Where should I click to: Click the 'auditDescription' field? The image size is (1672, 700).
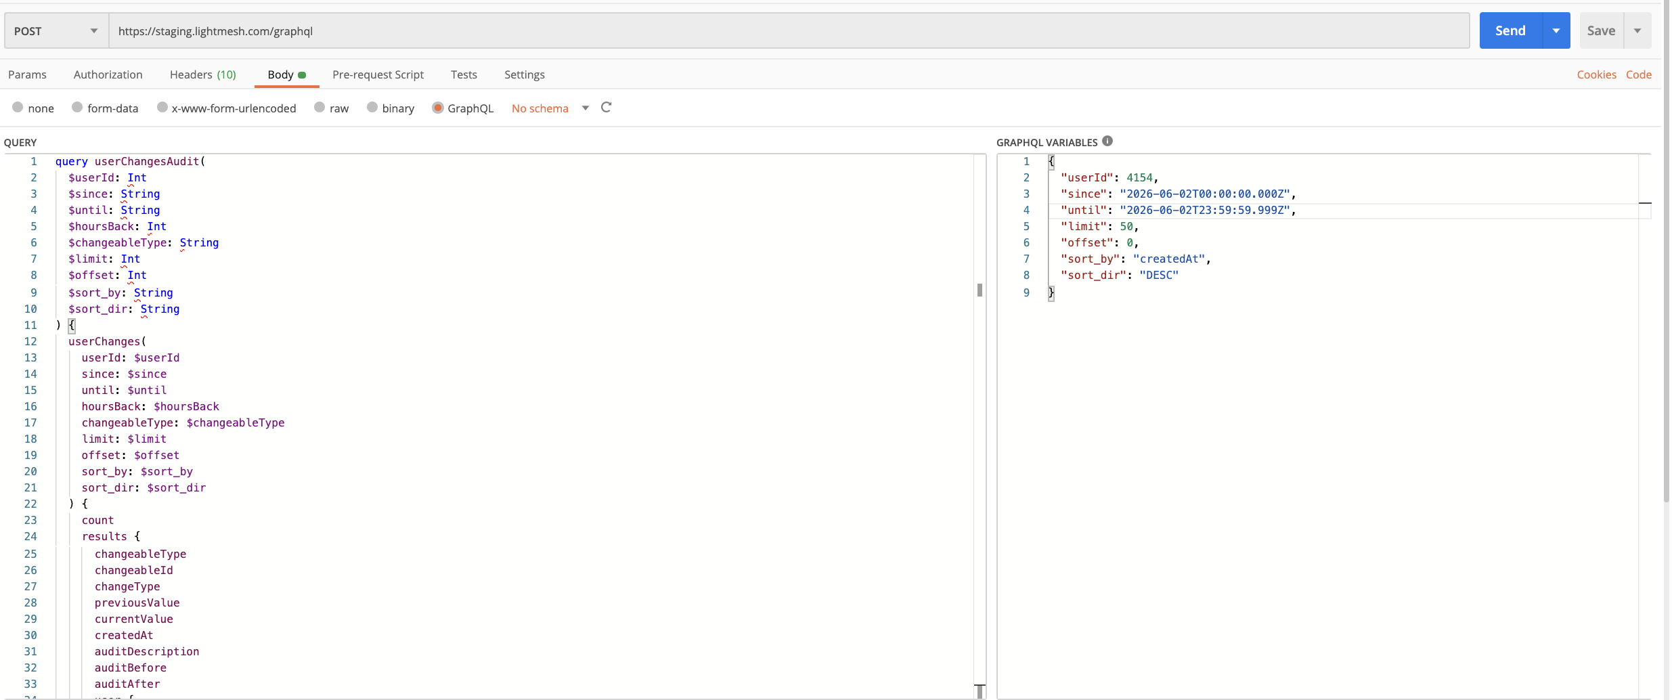[x=147, y=651]
